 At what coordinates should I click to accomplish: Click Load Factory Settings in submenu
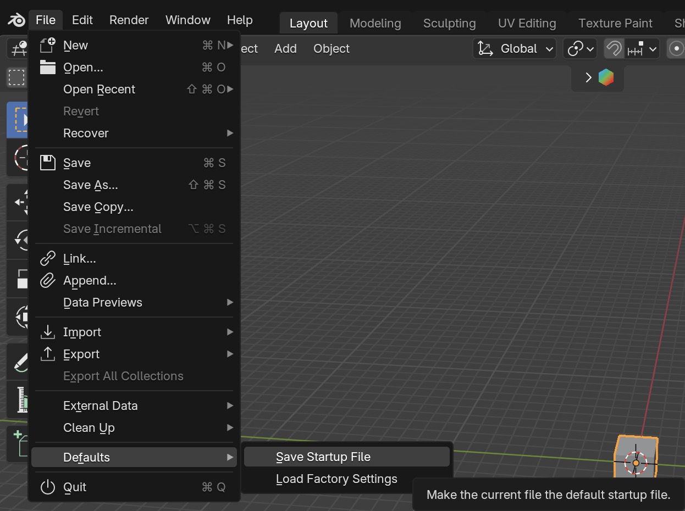(x=347, y=479)
